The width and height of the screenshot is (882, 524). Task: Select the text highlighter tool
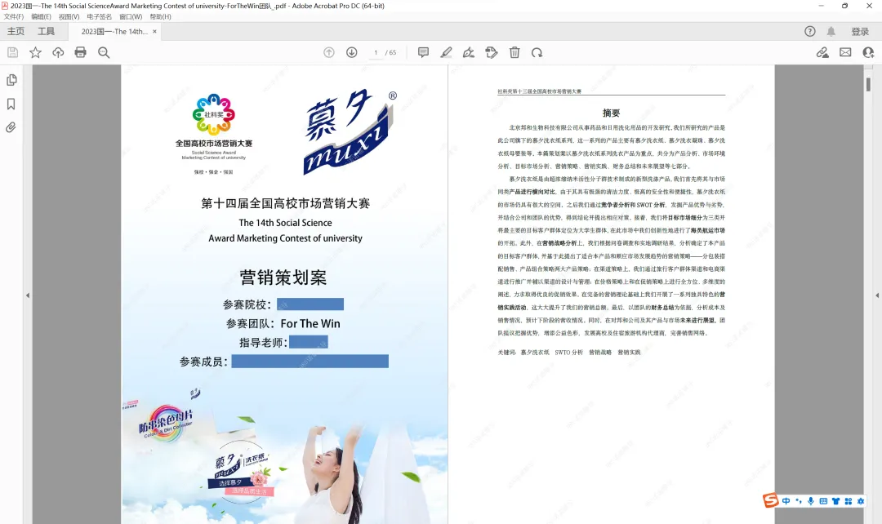446,51
